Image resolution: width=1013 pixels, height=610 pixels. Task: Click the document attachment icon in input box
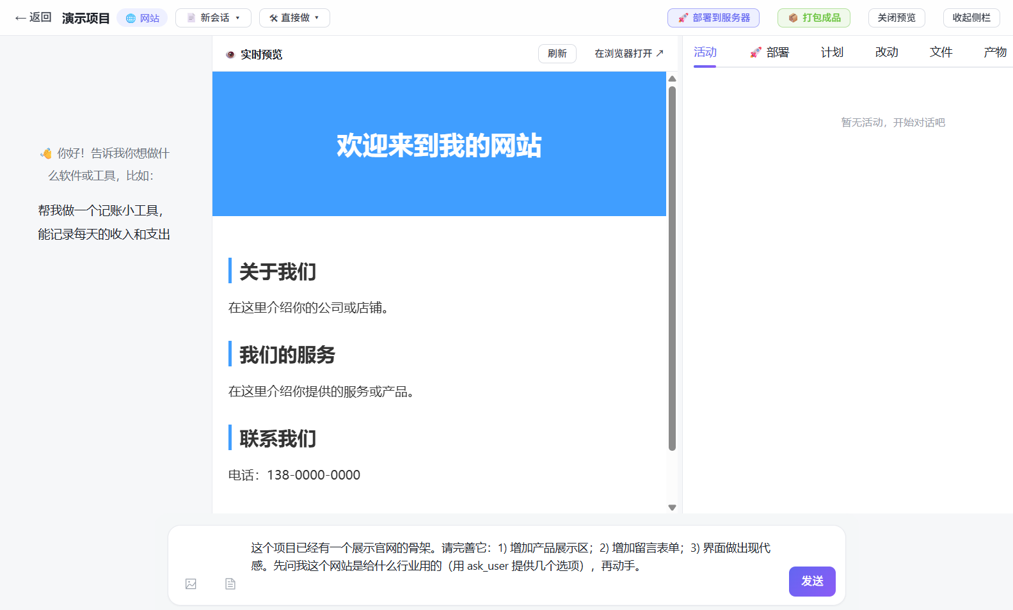[x=230, y=584]
